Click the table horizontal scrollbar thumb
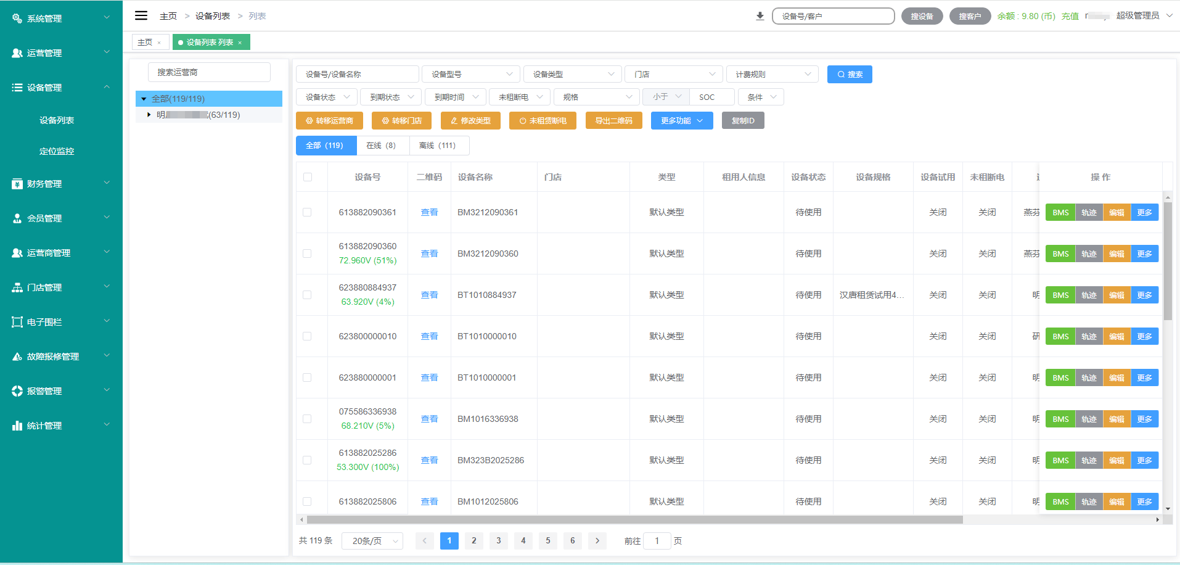The width and height of the screenshot is (1180, 565). pyautogui.click(x=634, y=520)
